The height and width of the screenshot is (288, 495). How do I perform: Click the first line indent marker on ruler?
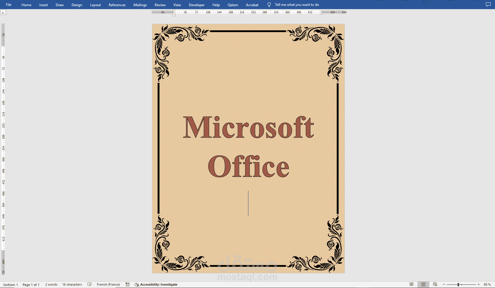[174, 11]
